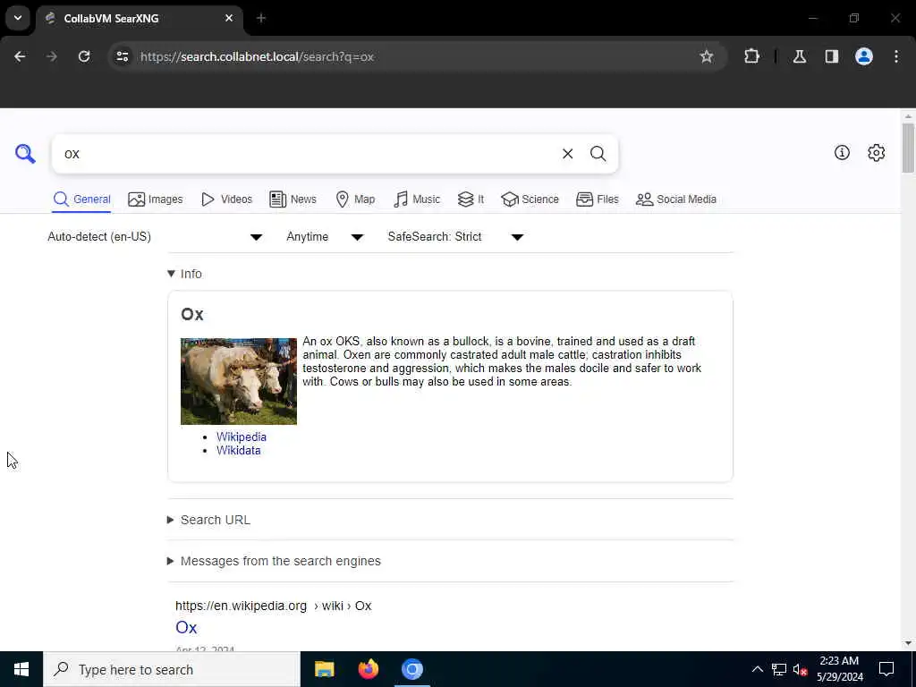Screen dimensions: 916x687
Task: Open the Chrome profile avatar
Action: (x=863, y=56)
